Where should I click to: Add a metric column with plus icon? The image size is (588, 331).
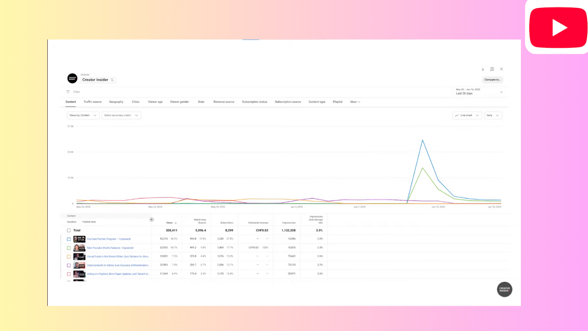tap(152, 220)
